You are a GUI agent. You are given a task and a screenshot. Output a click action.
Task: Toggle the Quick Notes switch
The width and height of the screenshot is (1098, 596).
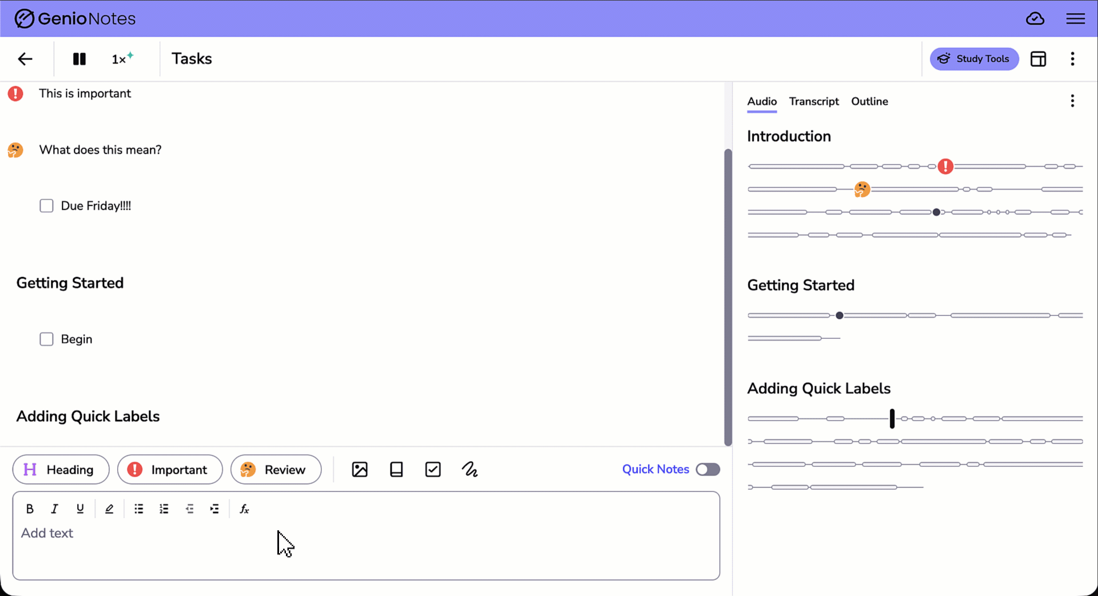point(708,470)
